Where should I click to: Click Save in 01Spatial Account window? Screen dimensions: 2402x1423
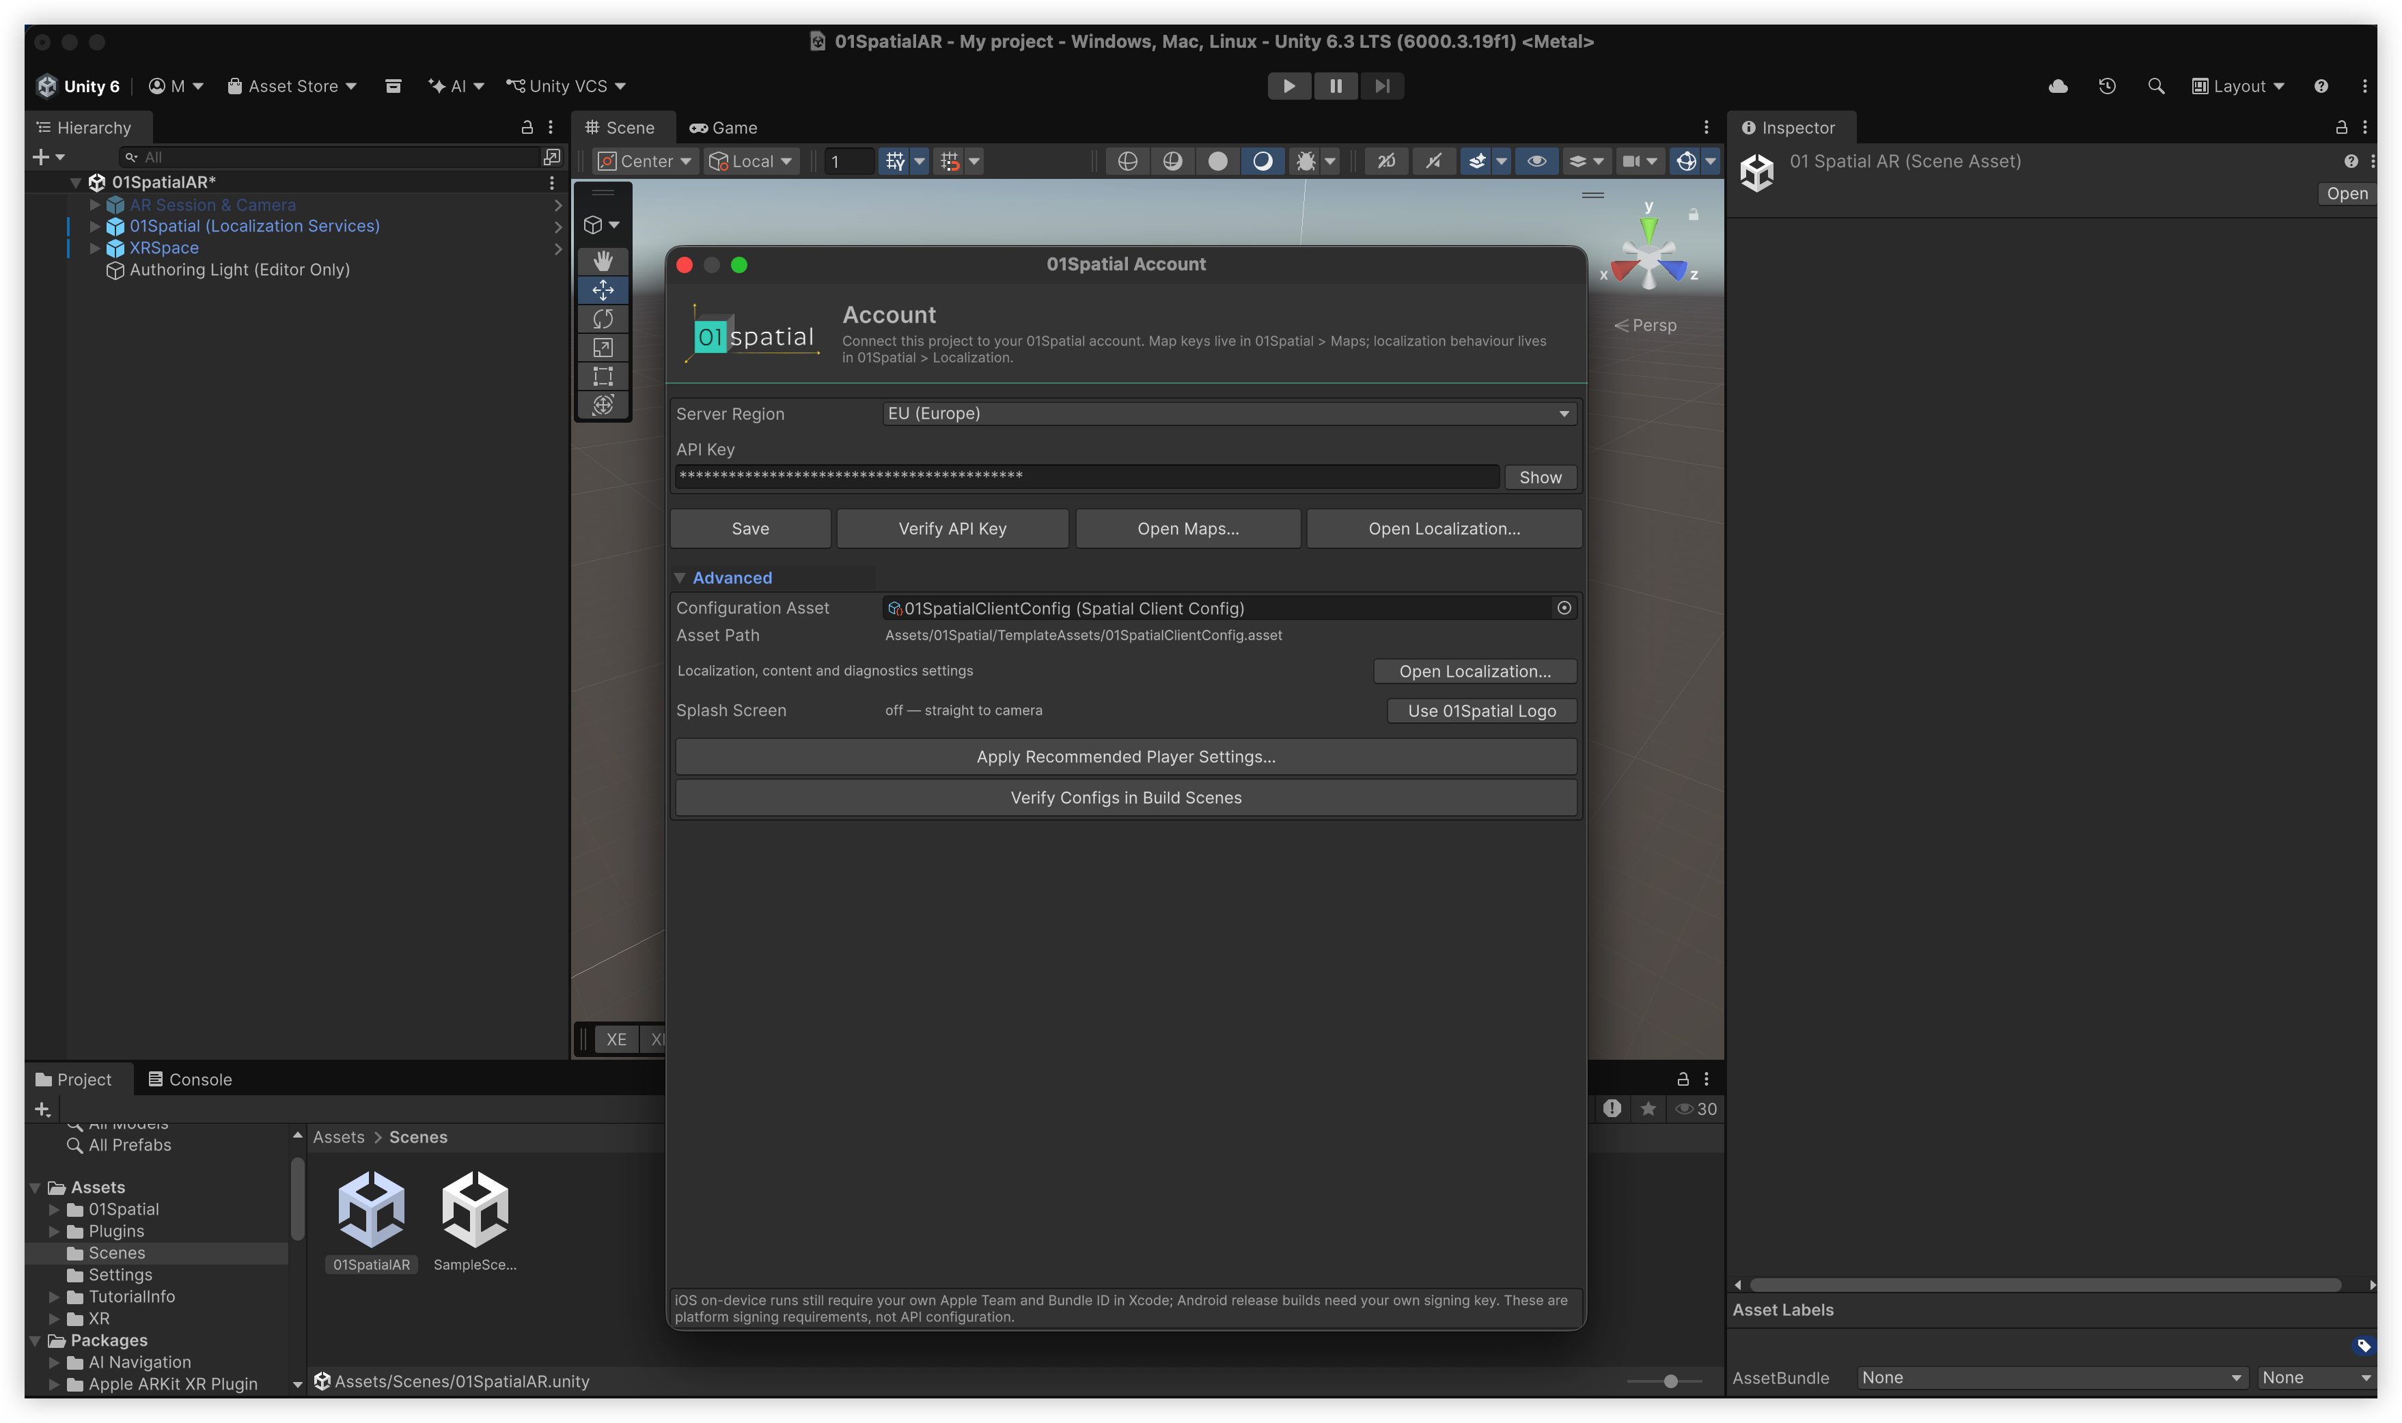[750, 529]
